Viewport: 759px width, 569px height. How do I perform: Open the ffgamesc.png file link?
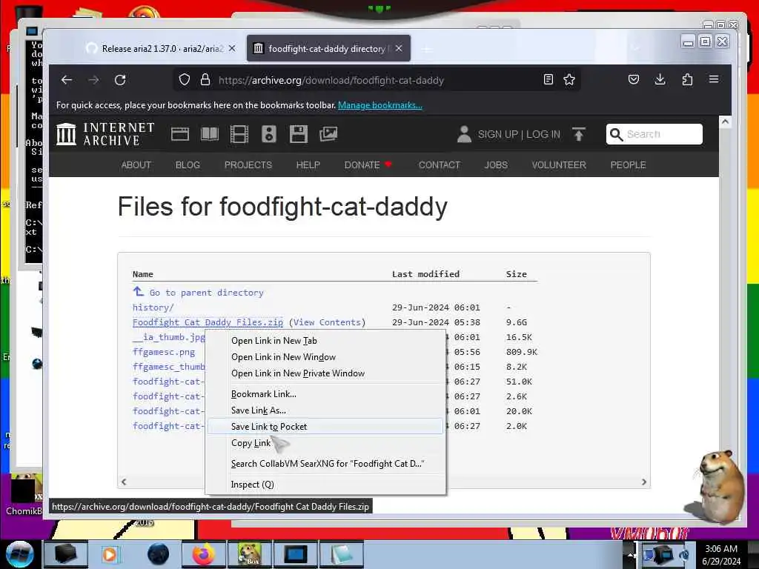pos(164,352)
